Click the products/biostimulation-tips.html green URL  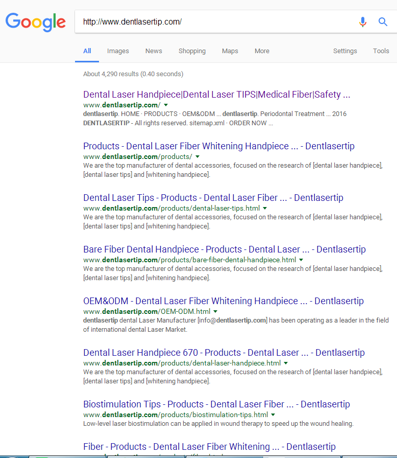176,415
